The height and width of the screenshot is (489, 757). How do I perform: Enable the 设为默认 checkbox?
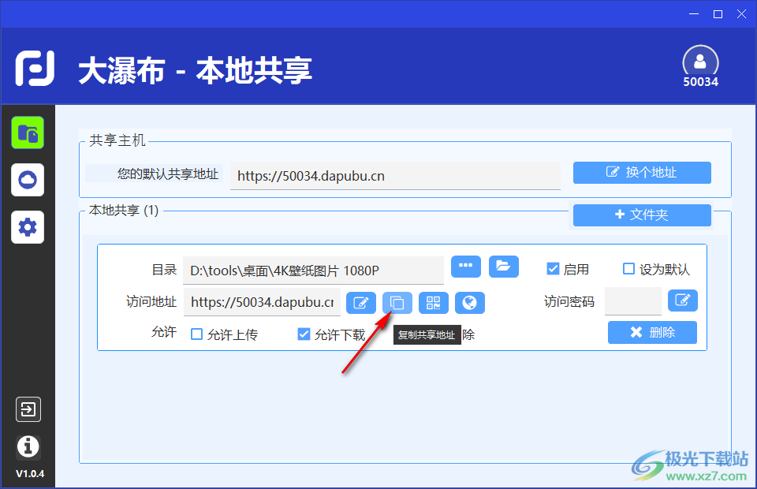628,269
